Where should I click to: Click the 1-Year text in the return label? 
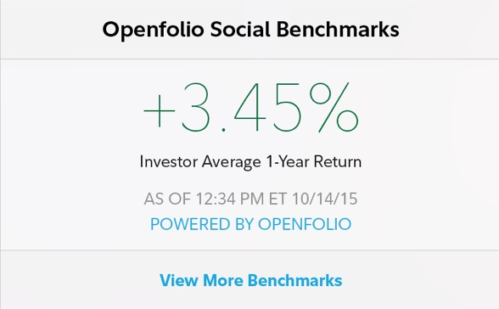(288, 162)
